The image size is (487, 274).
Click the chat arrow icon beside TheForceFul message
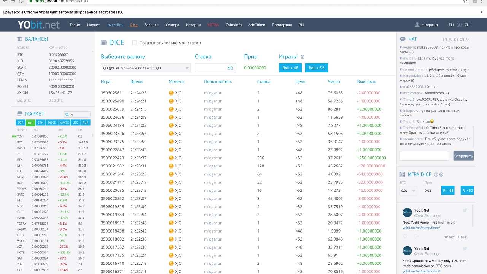pyautogui.click(x=401, y=128)
